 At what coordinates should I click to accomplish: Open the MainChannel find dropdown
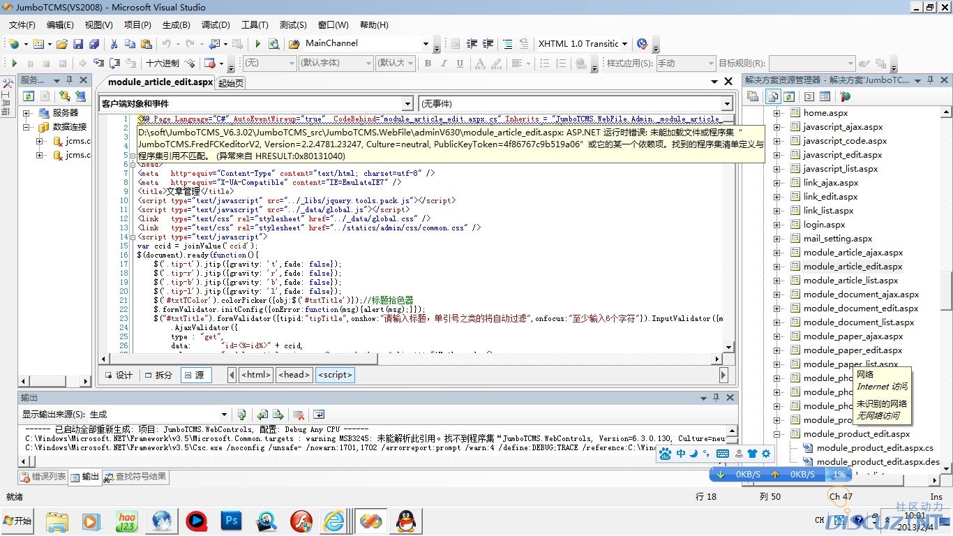pos(426,43)
